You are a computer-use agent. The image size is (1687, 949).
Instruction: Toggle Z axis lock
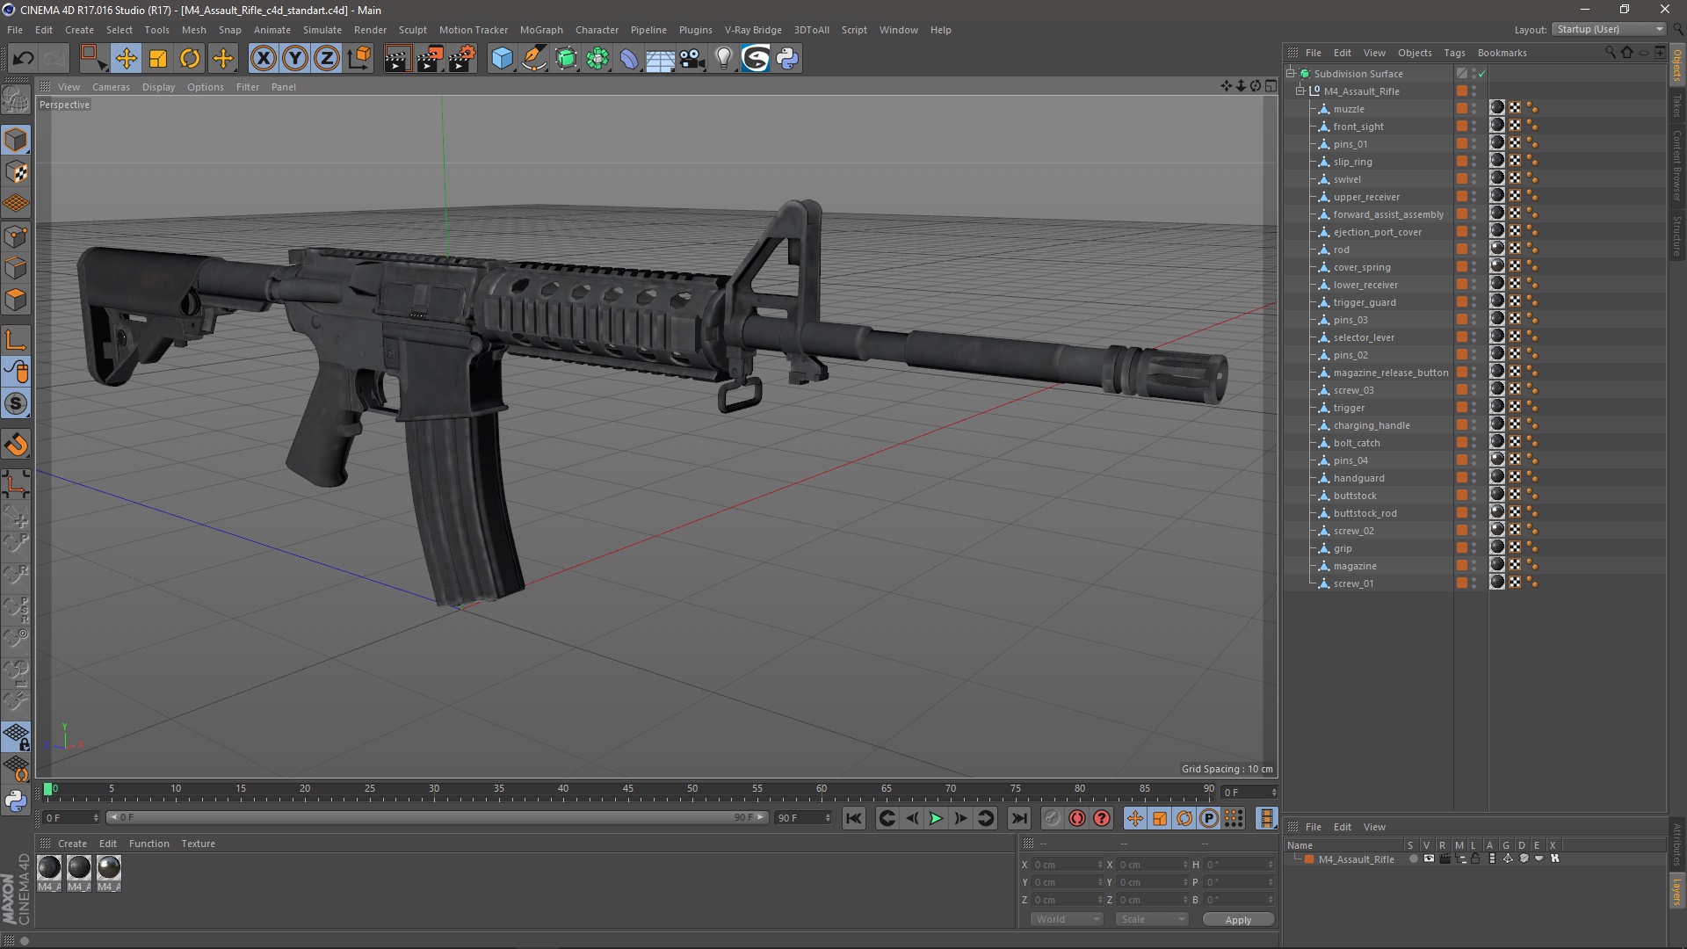327,59
